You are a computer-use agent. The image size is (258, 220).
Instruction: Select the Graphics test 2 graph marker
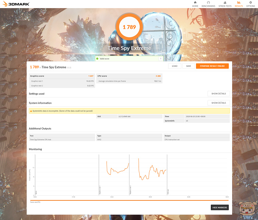130,190
